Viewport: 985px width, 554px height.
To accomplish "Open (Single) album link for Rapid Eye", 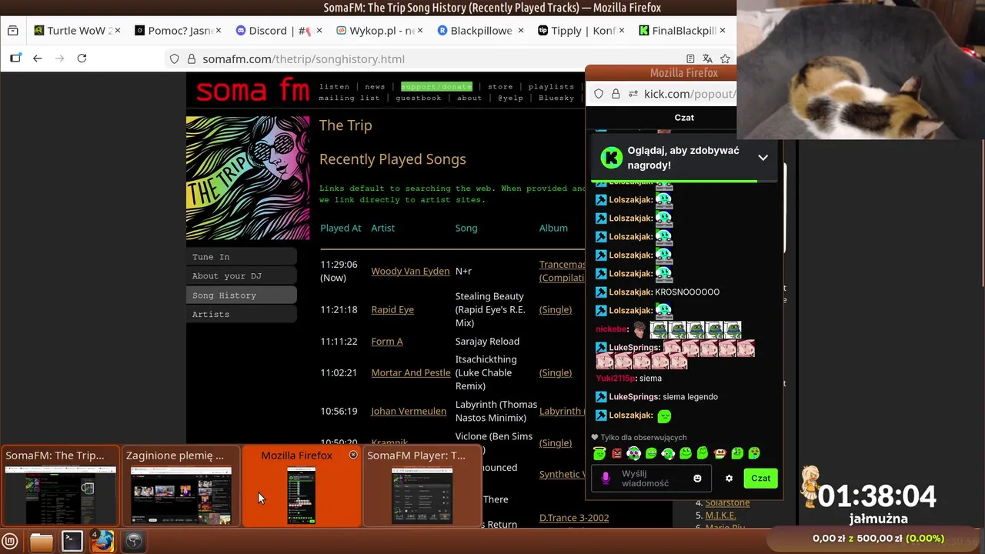I will (556, 309).
